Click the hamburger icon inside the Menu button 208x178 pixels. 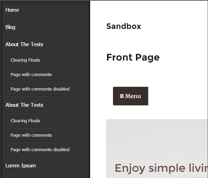coord(122,96)
